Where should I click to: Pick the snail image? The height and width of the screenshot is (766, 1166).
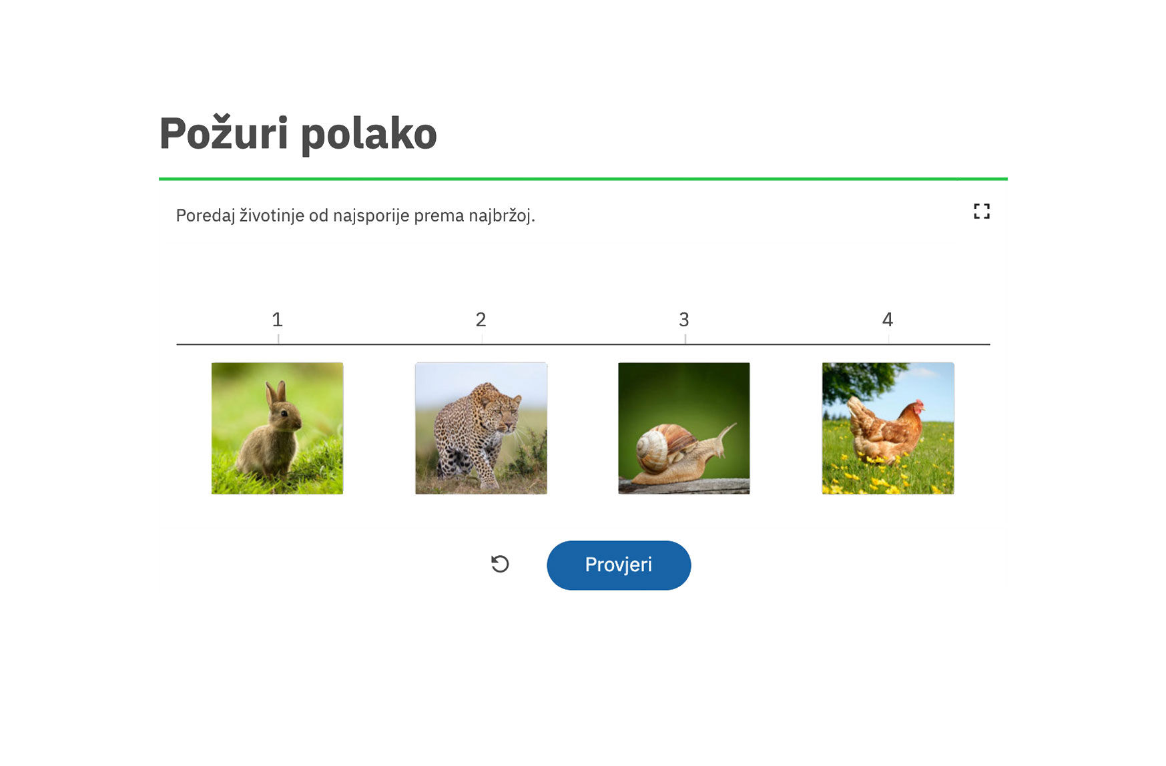point(683,428)
